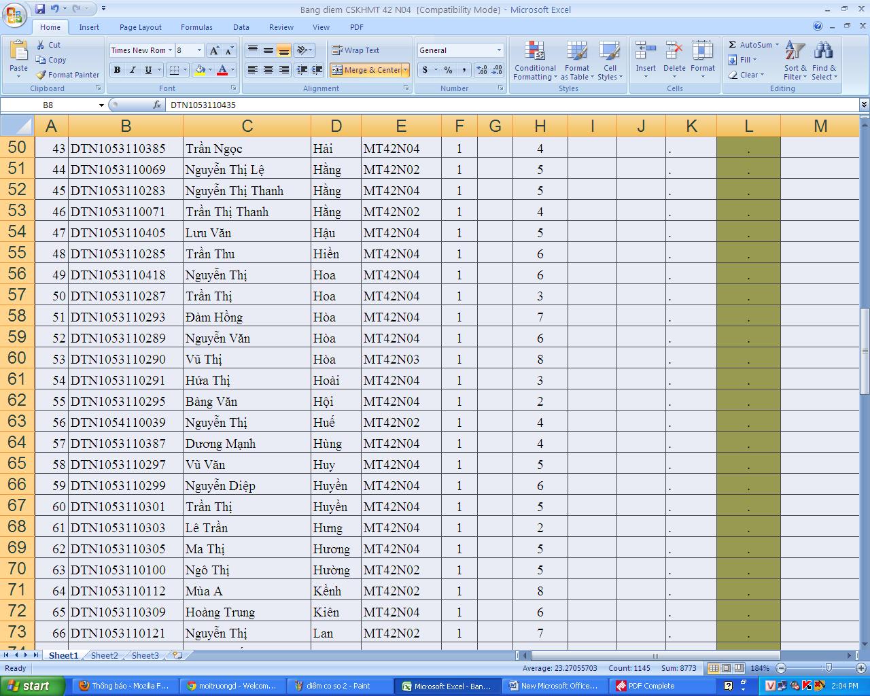Viewport: 870px width, 696px height.
Task: Toggle Bold formatting
Action: 117,70
